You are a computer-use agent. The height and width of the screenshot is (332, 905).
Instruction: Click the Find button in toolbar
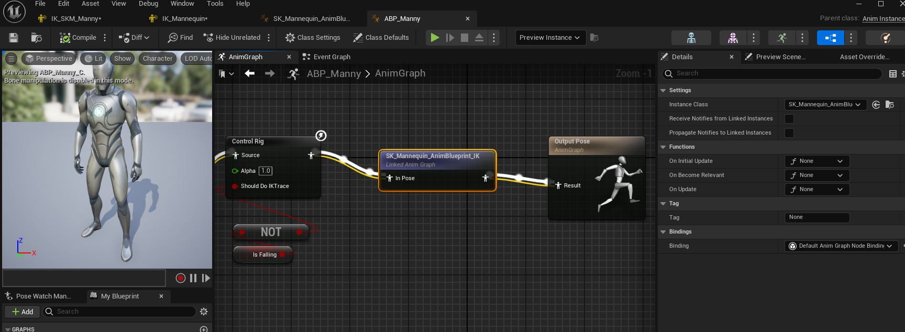[x=180, y=38]
